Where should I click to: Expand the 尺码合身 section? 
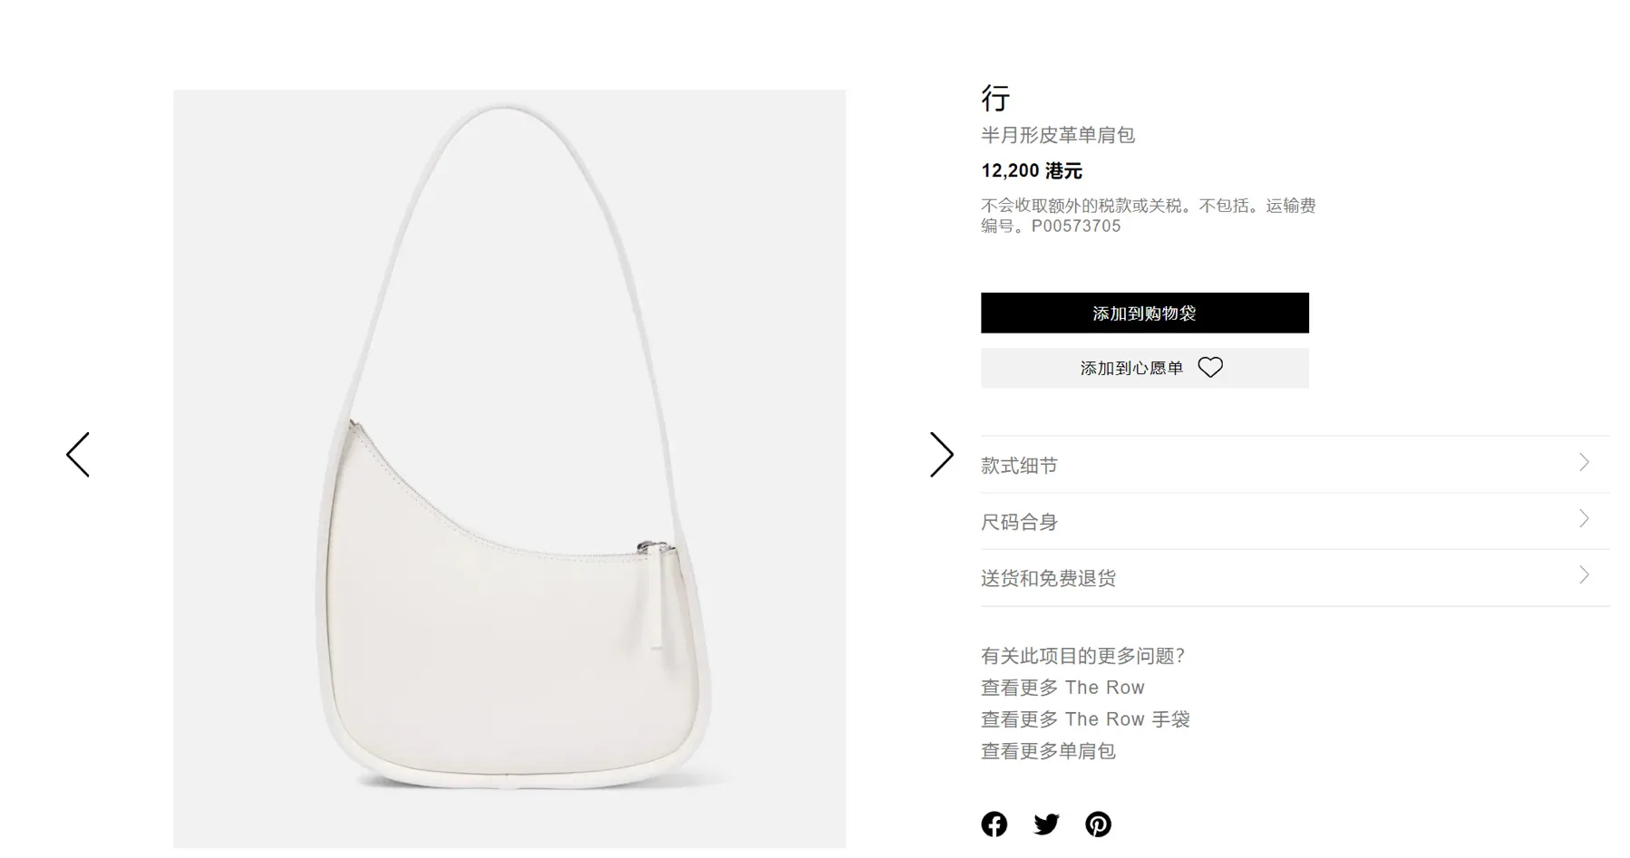pyautogui.click(x=1295, y=521)
